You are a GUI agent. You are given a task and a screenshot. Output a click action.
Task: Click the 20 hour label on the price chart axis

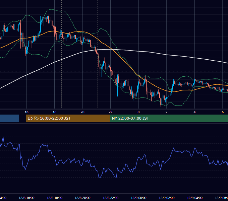click(x=82, y=112)
